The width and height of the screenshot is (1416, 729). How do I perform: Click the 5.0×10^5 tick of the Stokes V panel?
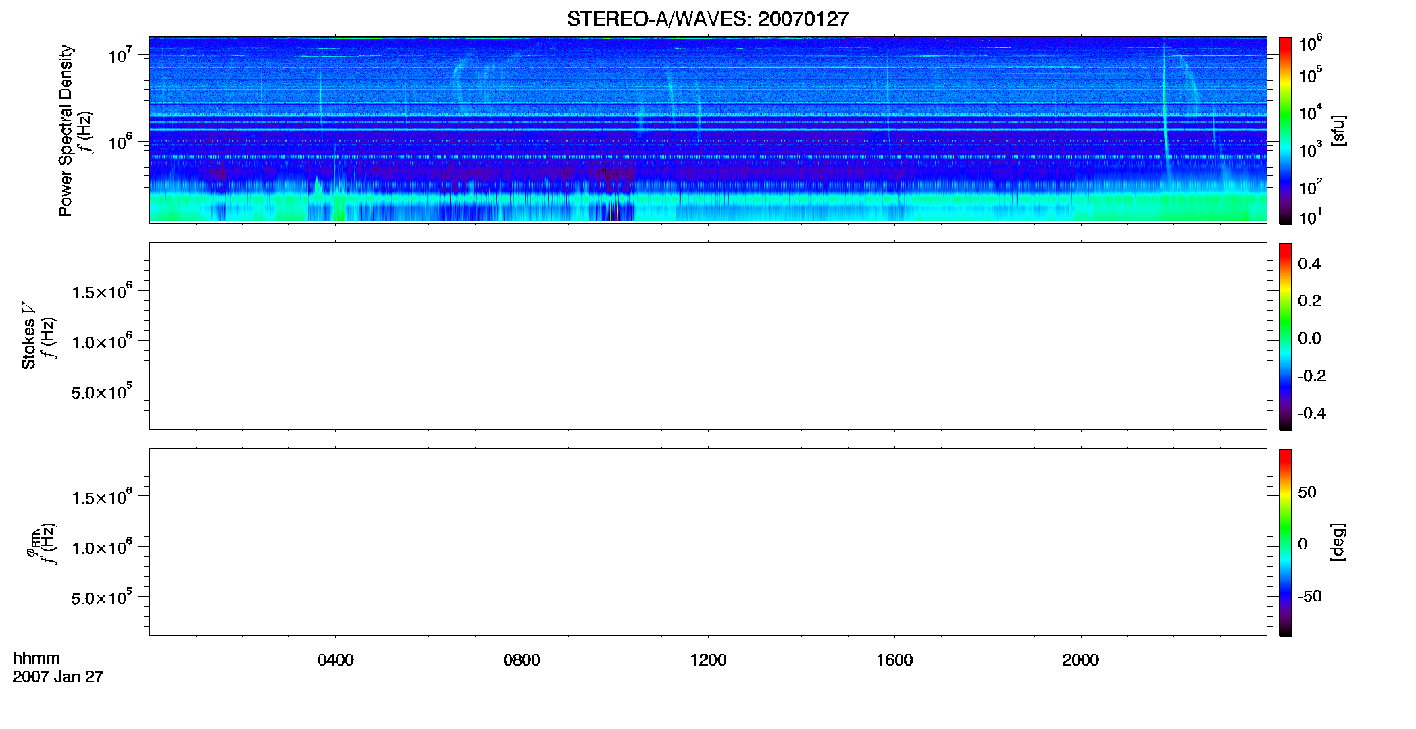(x=102, y=391)
